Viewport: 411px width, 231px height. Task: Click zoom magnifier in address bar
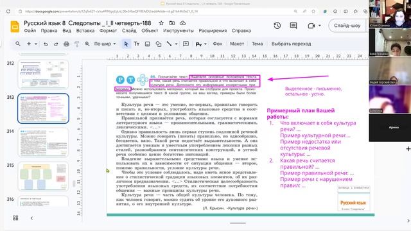coord(295,12)
